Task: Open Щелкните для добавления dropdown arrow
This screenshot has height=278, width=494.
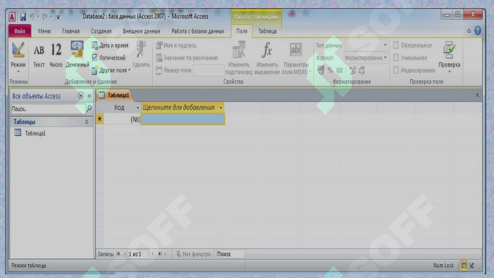Action: [x=221, y=108]
